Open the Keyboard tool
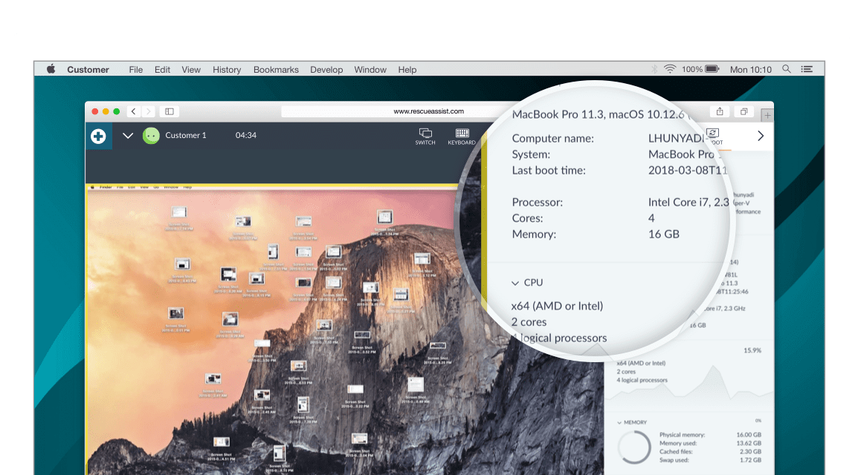The width and height of the screenshot is (858, 475). click(461, 136)
